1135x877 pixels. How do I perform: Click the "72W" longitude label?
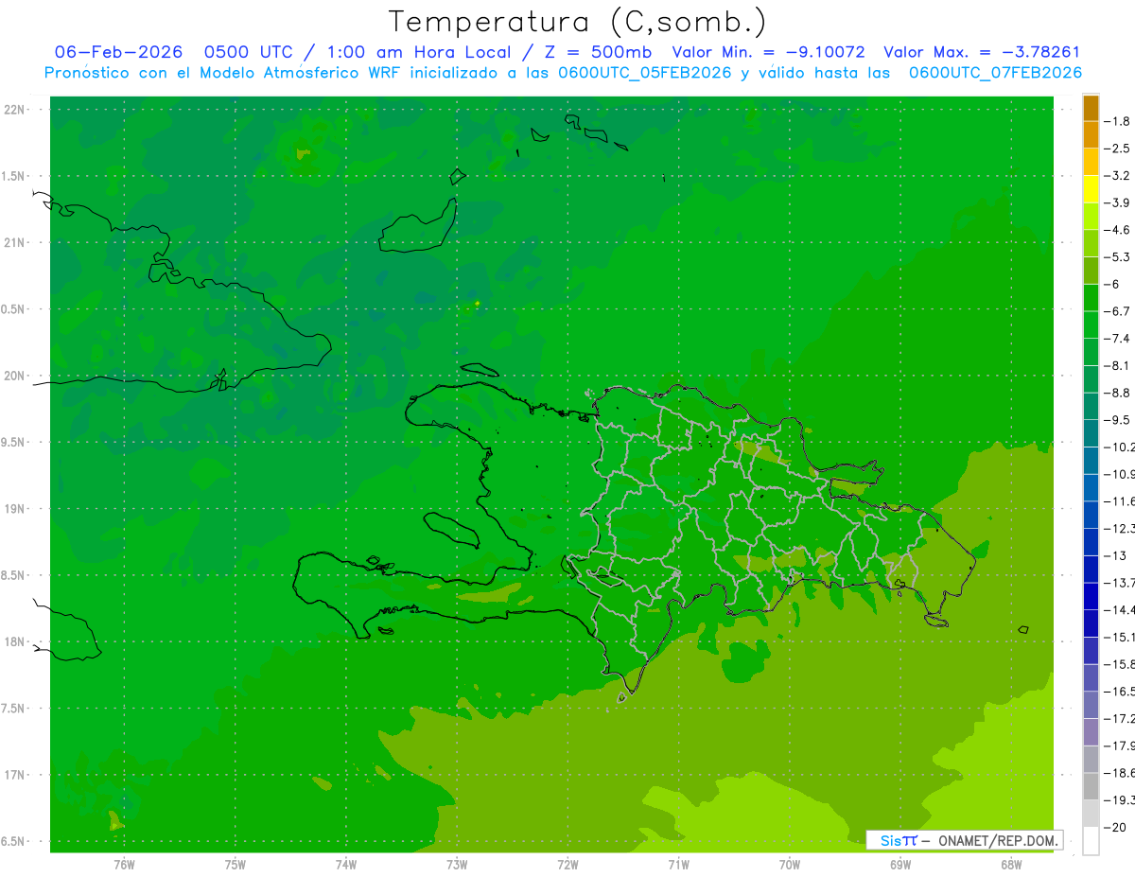[x=567, y=865]
